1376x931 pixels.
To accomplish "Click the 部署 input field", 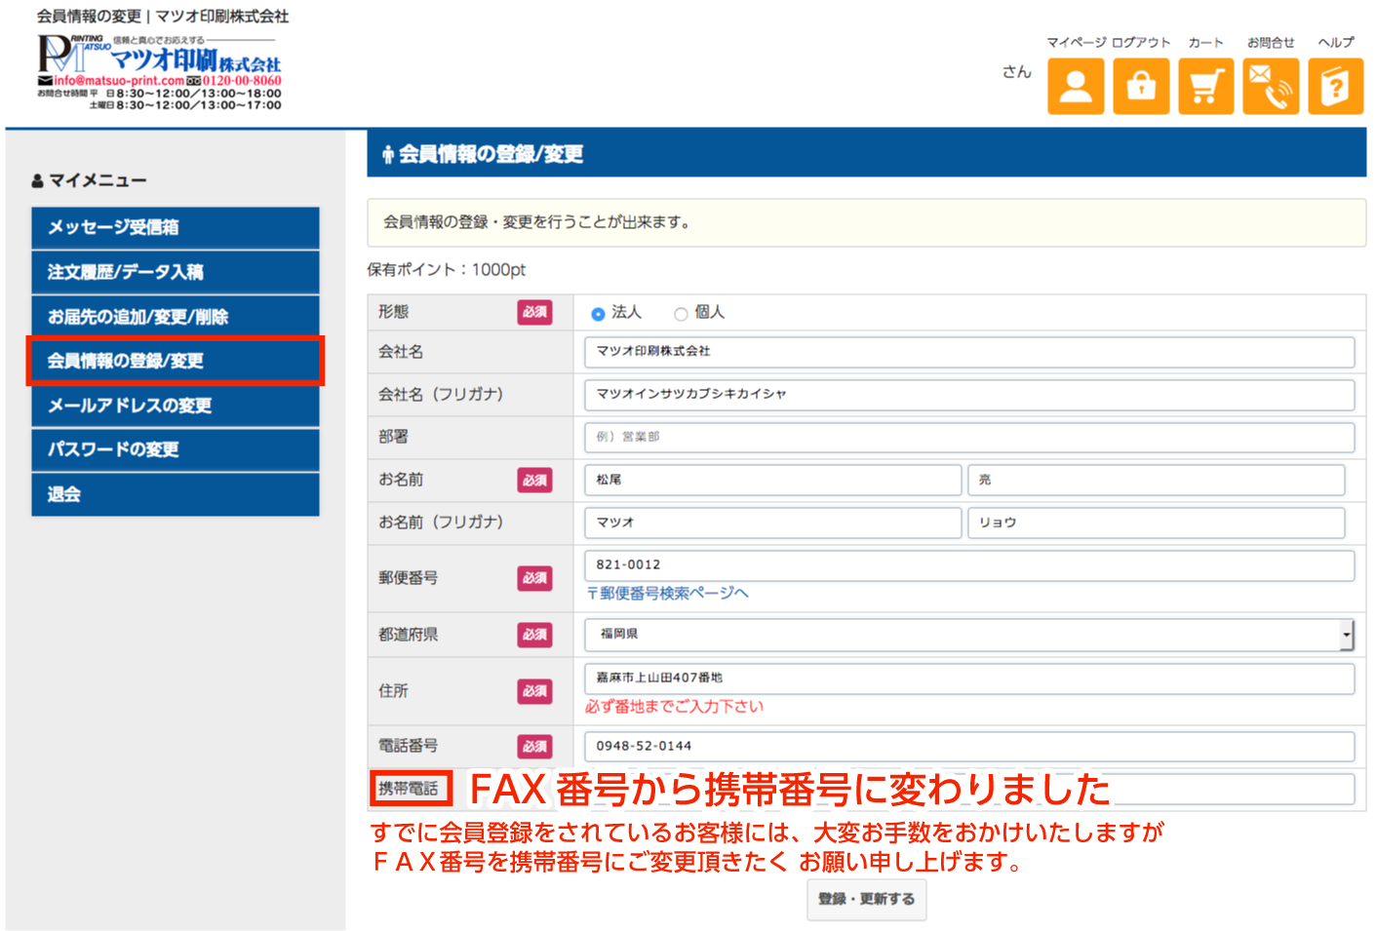I will pos(969,438).
